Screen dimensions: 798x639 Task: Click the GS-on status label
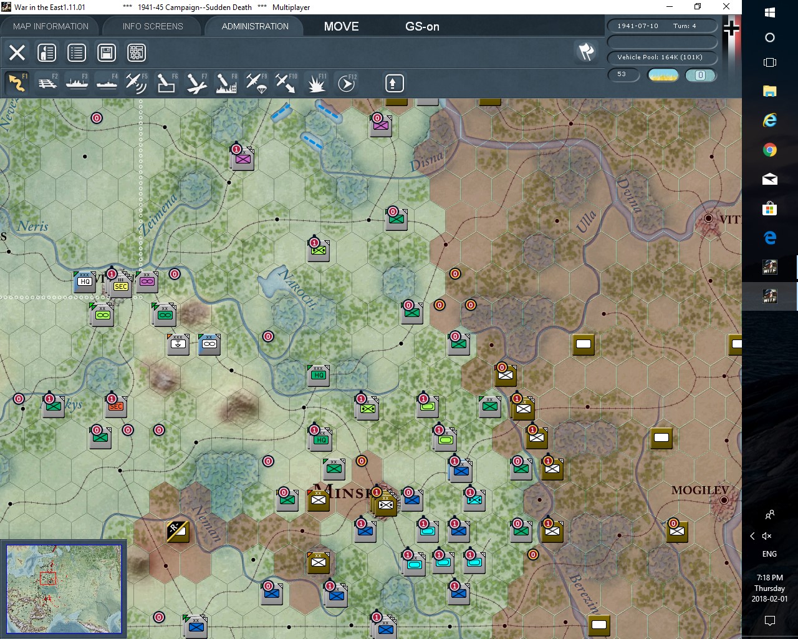(422, 26)
